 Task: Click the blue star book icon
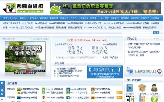(130, 88)
